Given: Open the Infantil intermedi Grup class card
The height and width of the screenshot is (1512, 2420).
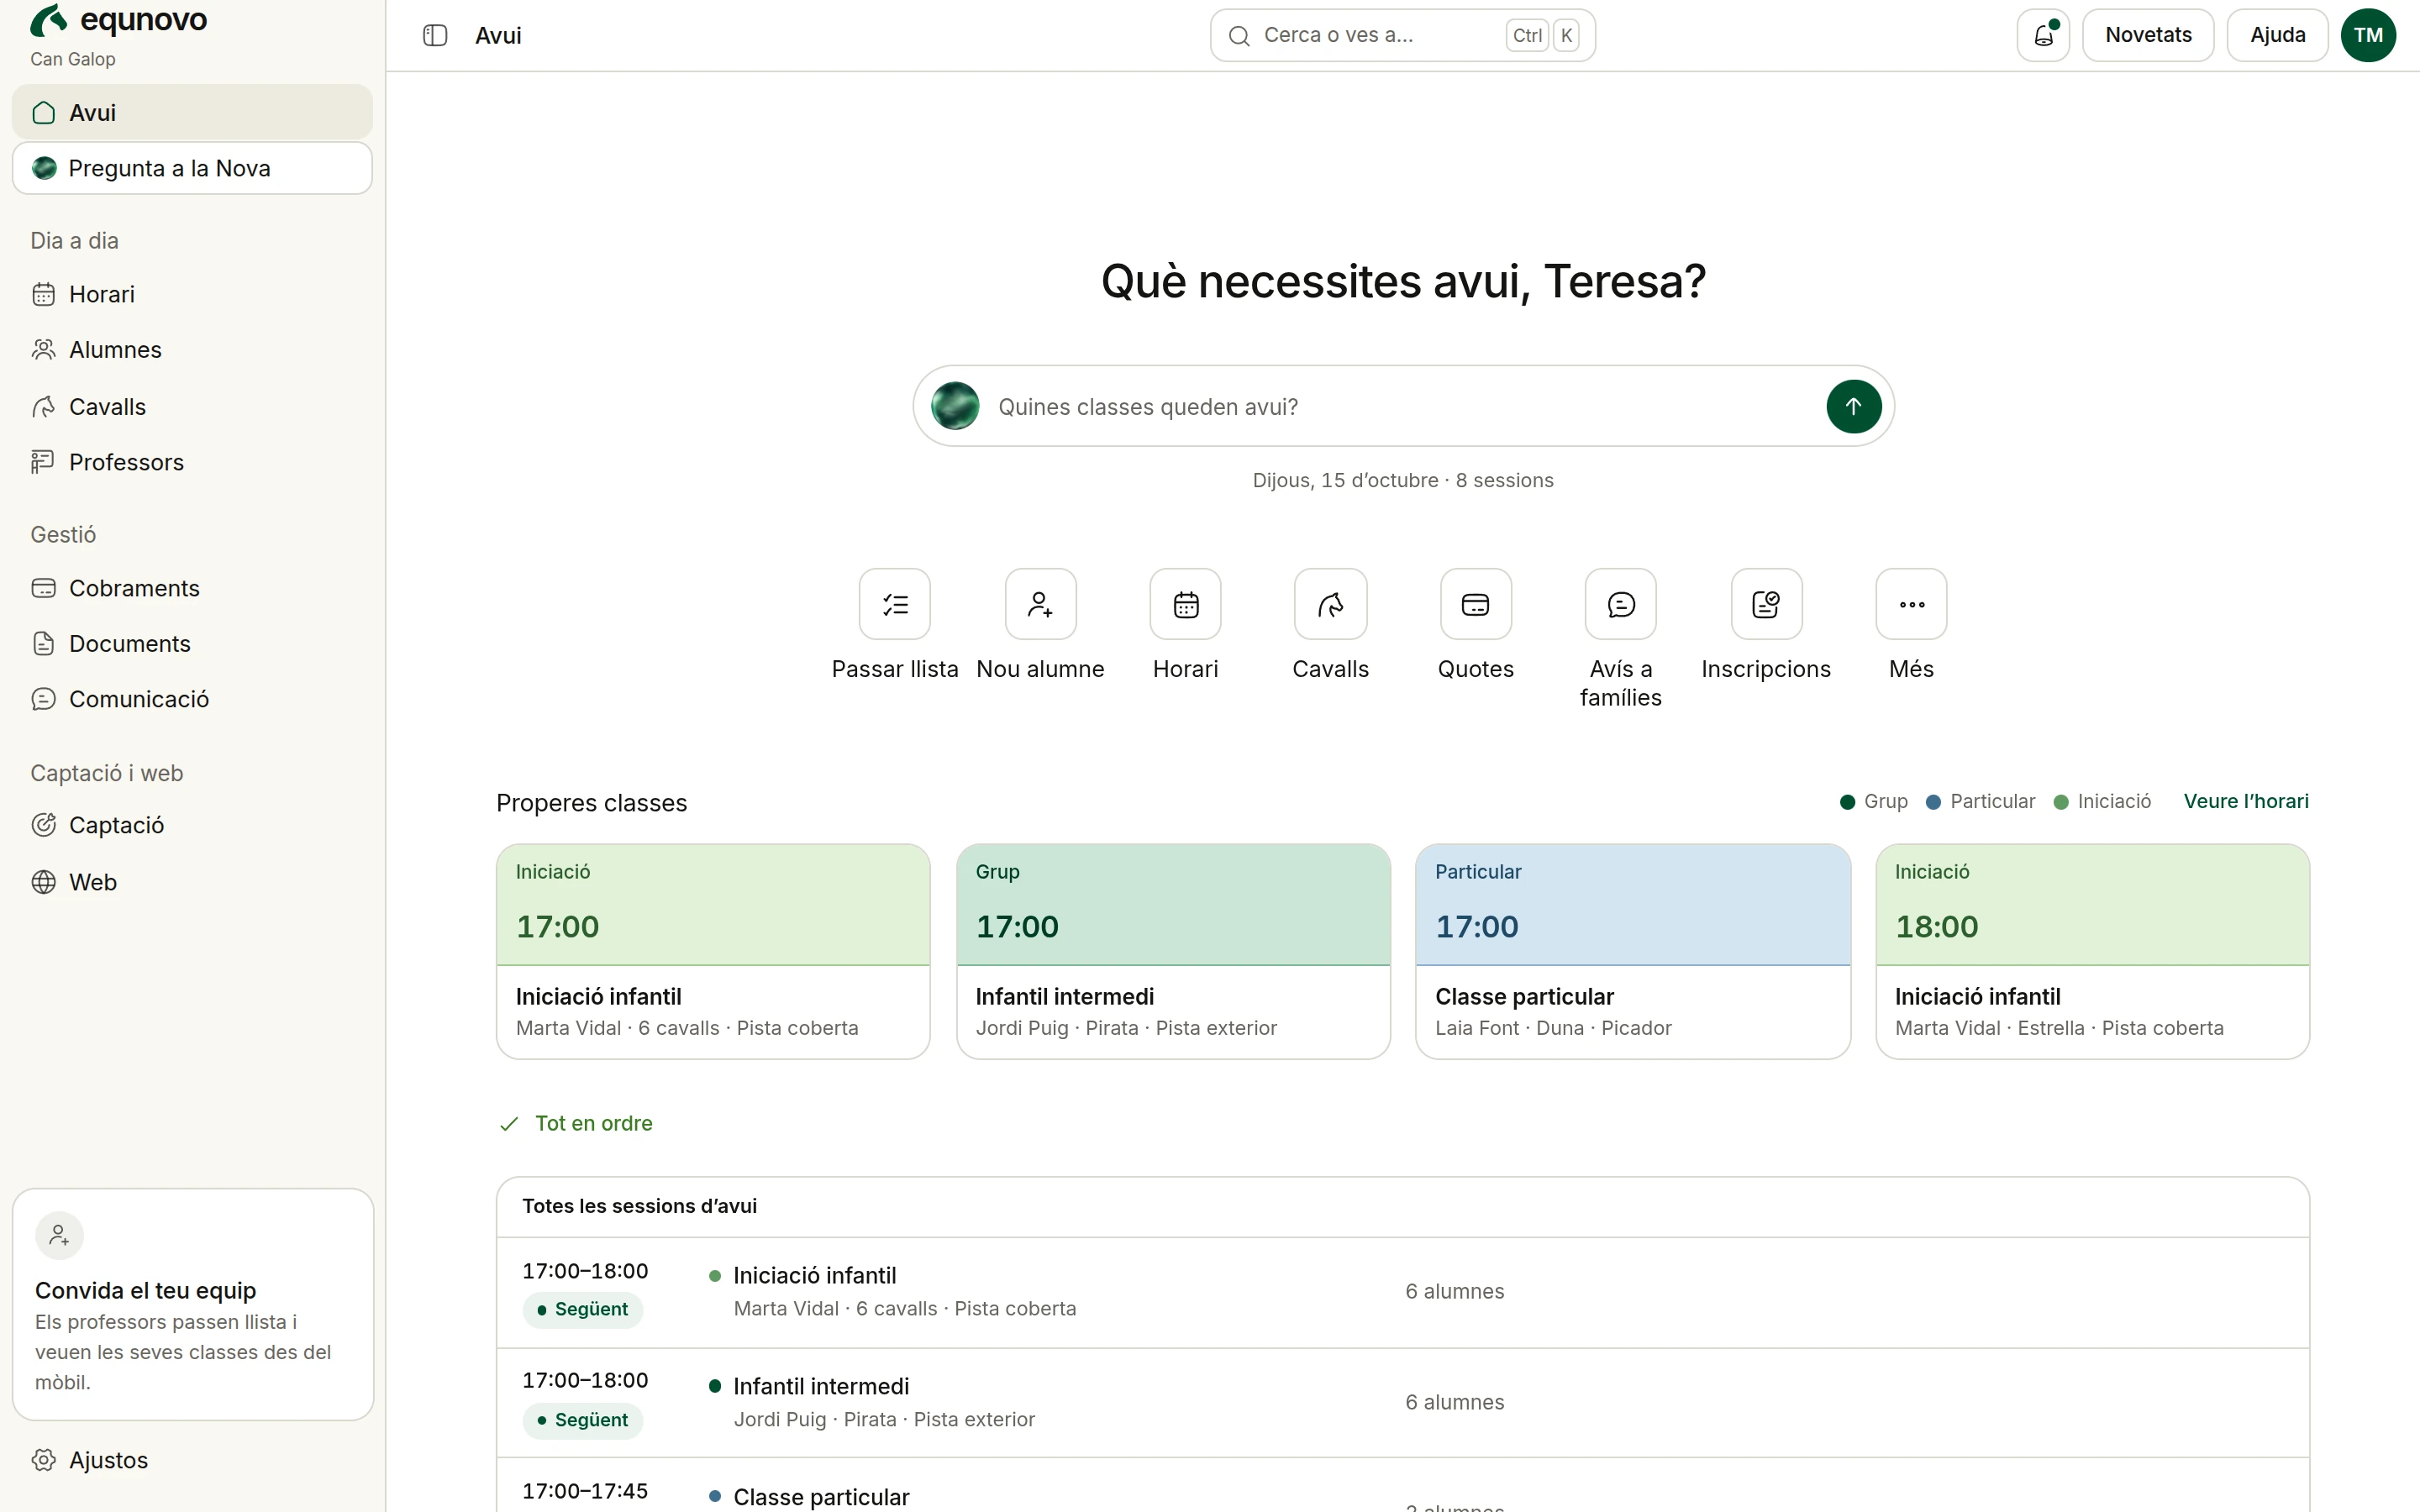Looking at the screenshot, I should tap(1173, 951).
